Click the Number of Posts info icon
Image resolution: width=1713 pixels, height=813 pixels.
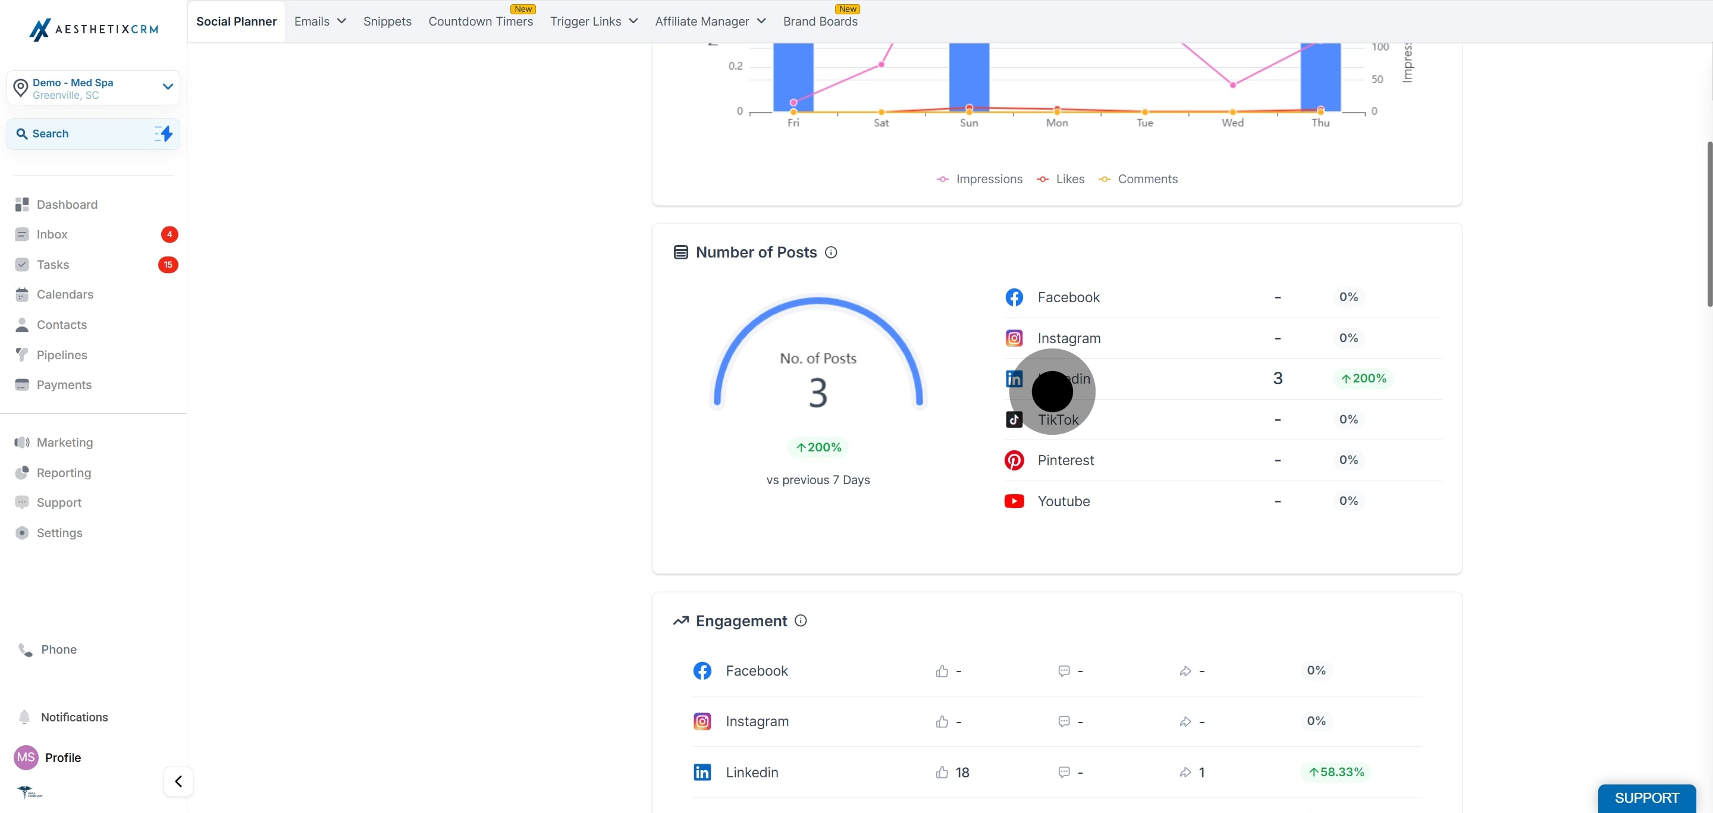(x=830, y=253)
